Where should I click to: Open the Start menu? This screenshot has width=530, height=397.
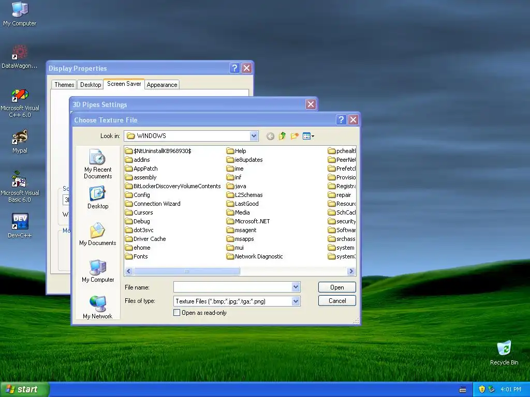[25, 389]
